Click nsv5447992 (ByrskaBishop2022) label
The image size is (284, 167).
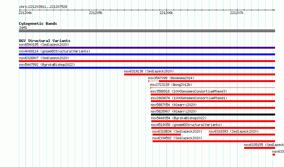[47, 65]
